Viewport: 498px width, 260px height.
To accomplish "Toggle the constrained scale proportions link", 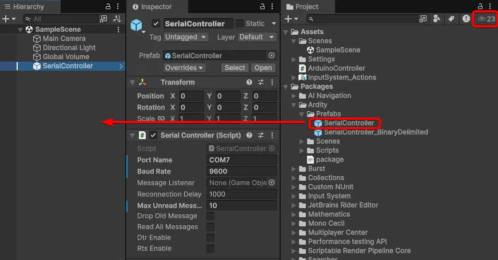I will click(x=161, y=119).
